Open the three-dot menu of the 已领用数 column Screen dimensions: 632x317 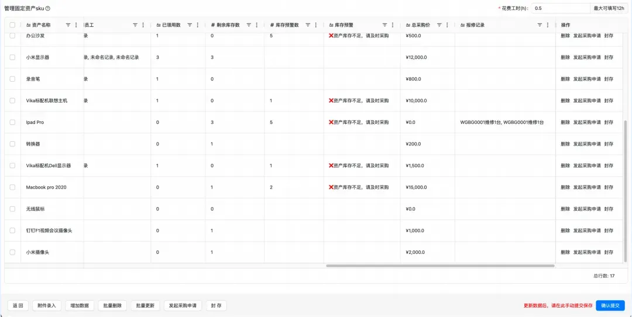198,25
